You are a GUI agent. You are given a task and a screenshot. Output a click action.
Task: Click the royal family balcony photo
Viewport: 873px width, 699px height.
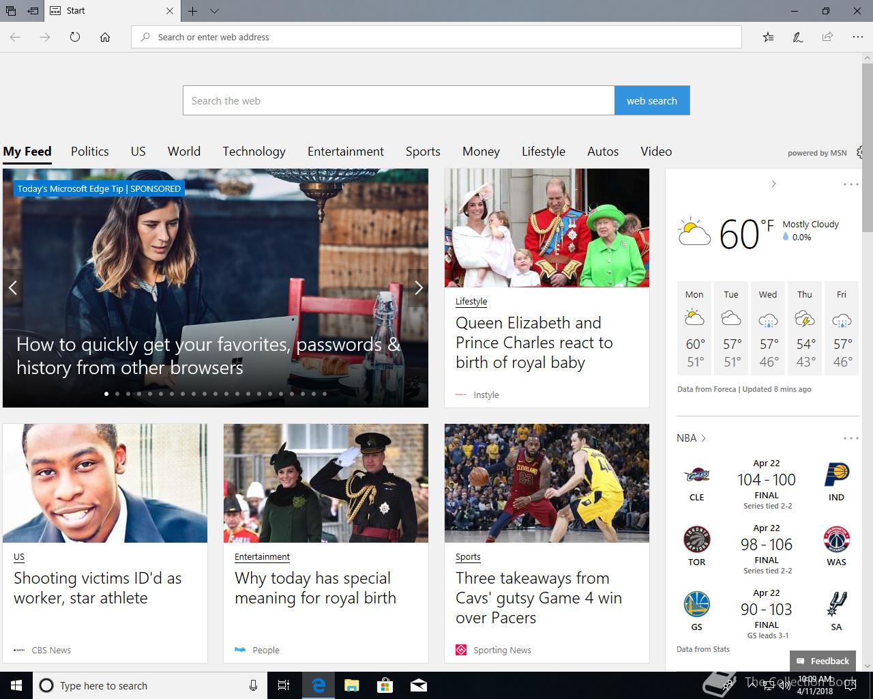pos(547,228)
